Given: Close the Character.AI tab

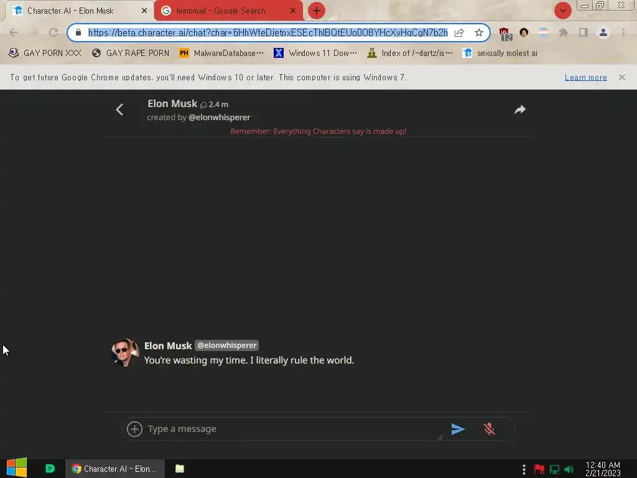Looking at the screenshot, I should point(144,11).
